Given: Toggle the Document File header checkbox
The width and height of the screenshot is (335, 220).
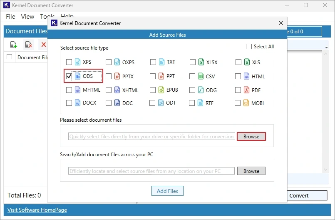Looking at the screenshot, I should click(x=10, y=57).
